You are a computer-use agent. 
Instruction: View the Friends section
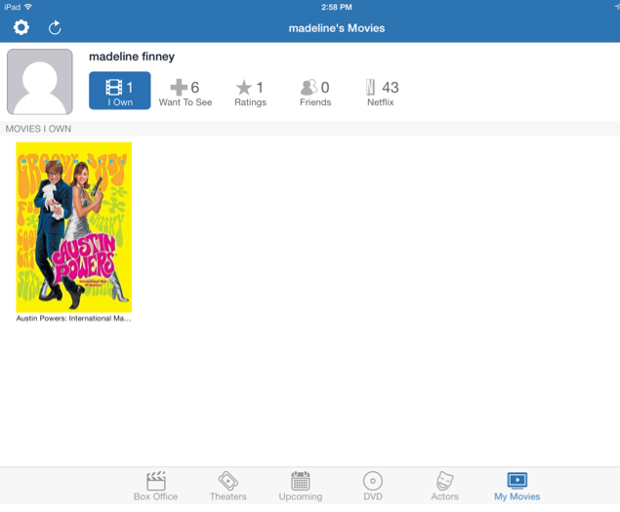coord(314,92)
